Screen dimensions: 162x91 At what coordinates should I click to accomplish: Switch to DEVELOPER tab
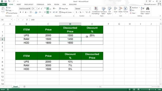[x=73, y=5]
